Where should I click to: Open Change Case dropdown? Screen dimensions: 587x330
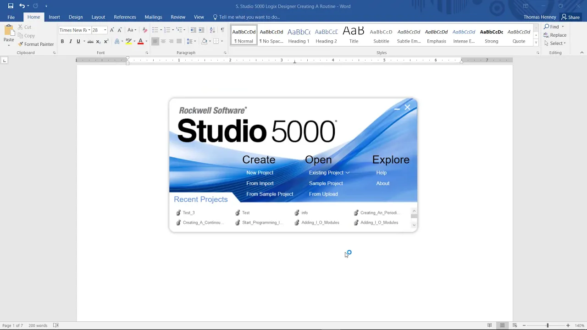point(132,30)
